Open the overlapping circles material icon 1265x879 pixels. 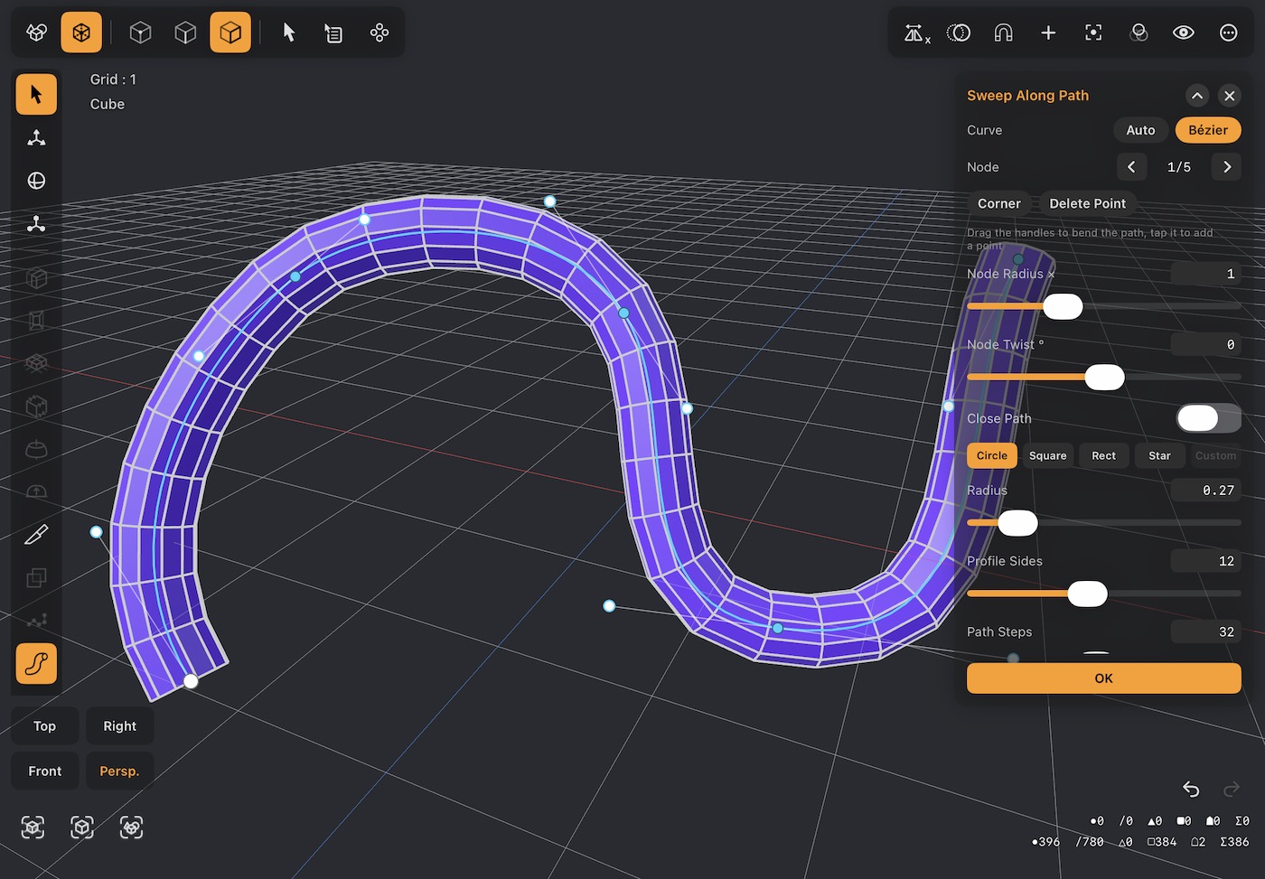click(1138, 33)
